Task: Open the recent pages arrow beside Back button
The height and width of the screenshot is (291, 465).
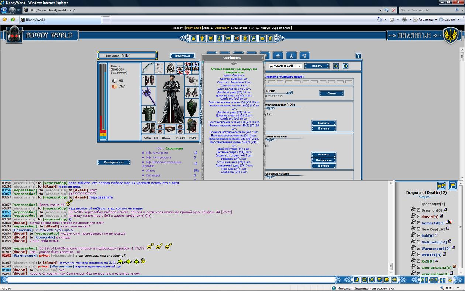Action: [x=18, y=10]
